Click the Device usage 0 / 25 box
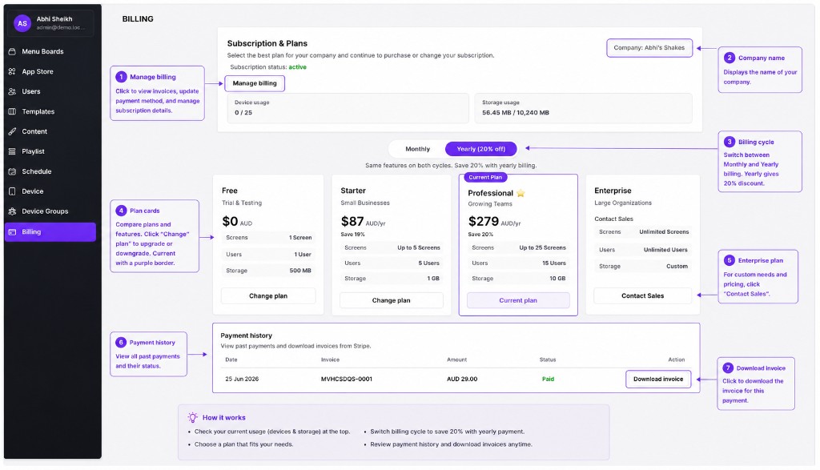Image resolution: width=820 pixels, height=470 pixels. click(x=348, y=108)
